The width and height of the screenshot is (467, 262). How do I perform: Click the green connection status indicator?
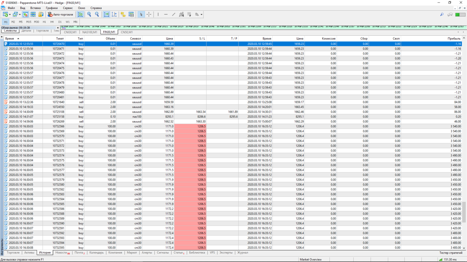coord(460,14)
